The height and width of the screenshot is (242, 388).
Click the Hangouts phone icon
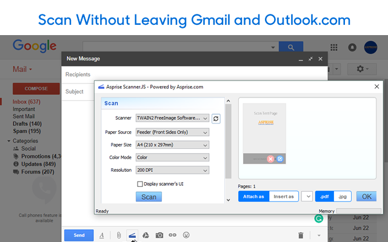pos(44,189)
